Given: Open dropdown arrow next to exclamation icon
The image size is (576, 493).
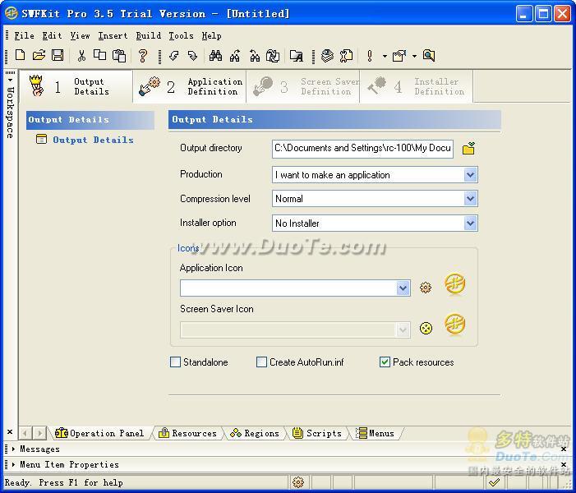Looking at the screenshot, I should coord(385,56).
